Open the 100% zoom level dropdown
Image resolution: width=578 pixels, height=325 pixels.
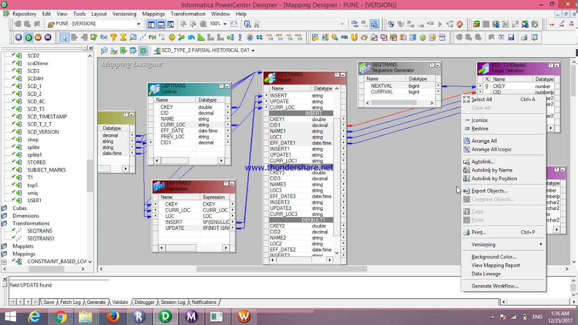pyautogui.click(x=225, y=24)
